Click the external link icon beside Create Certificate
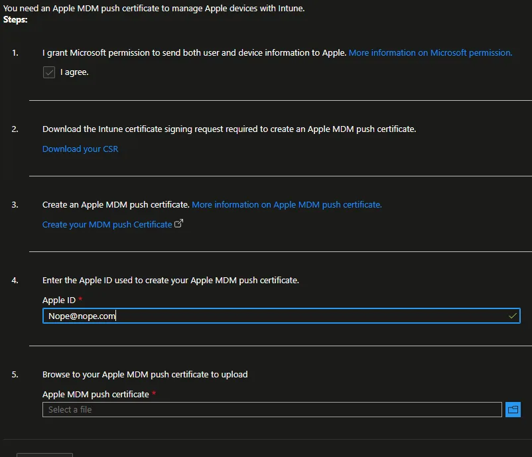The width and height of the screenshot is (532, 457). tap(178, 224)
